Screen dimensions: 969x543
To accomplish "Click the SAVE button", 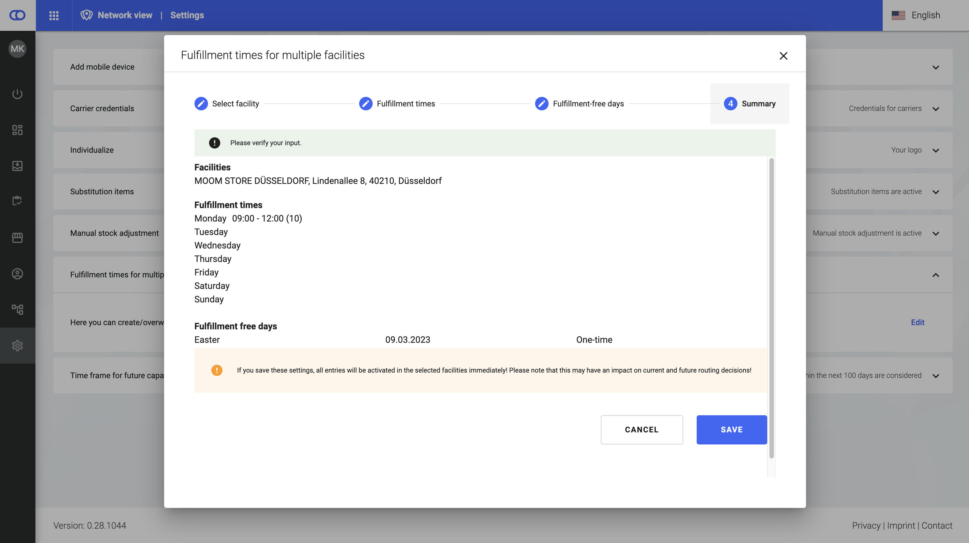I will coord(731,430).
